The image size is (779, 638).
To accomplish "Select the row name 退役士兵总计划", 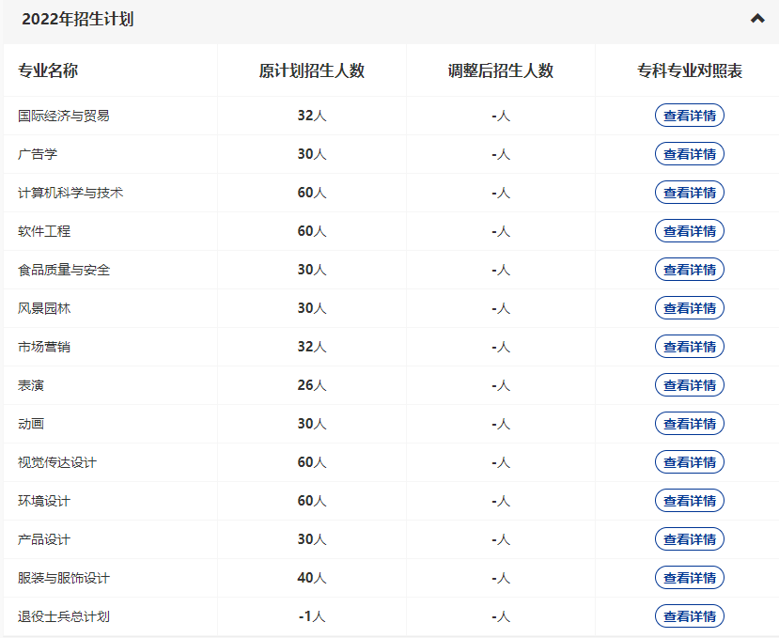I will click(64, 616).
